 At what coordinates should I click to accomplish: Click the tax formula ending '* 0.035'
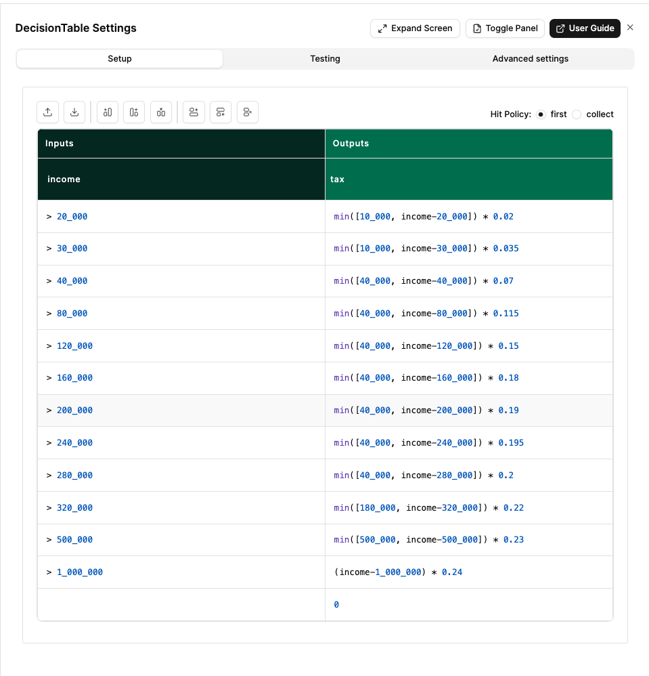coord(469,249)
